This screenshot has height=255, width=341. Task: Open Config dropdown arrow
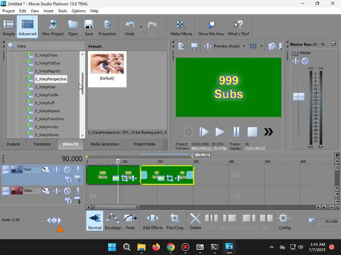click(289, 218)
